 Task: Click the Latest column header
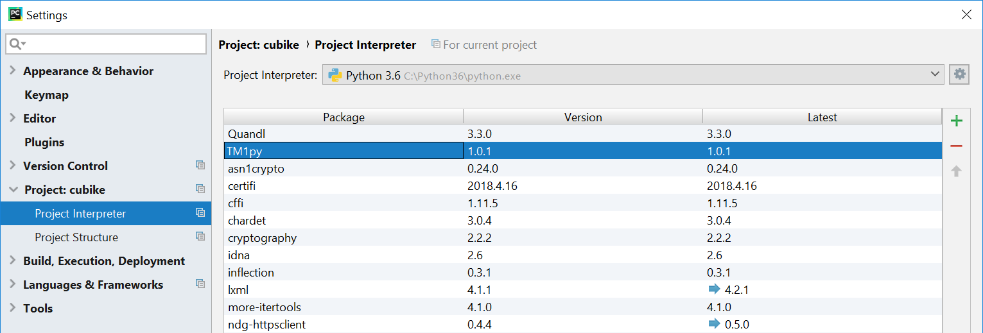822,117
